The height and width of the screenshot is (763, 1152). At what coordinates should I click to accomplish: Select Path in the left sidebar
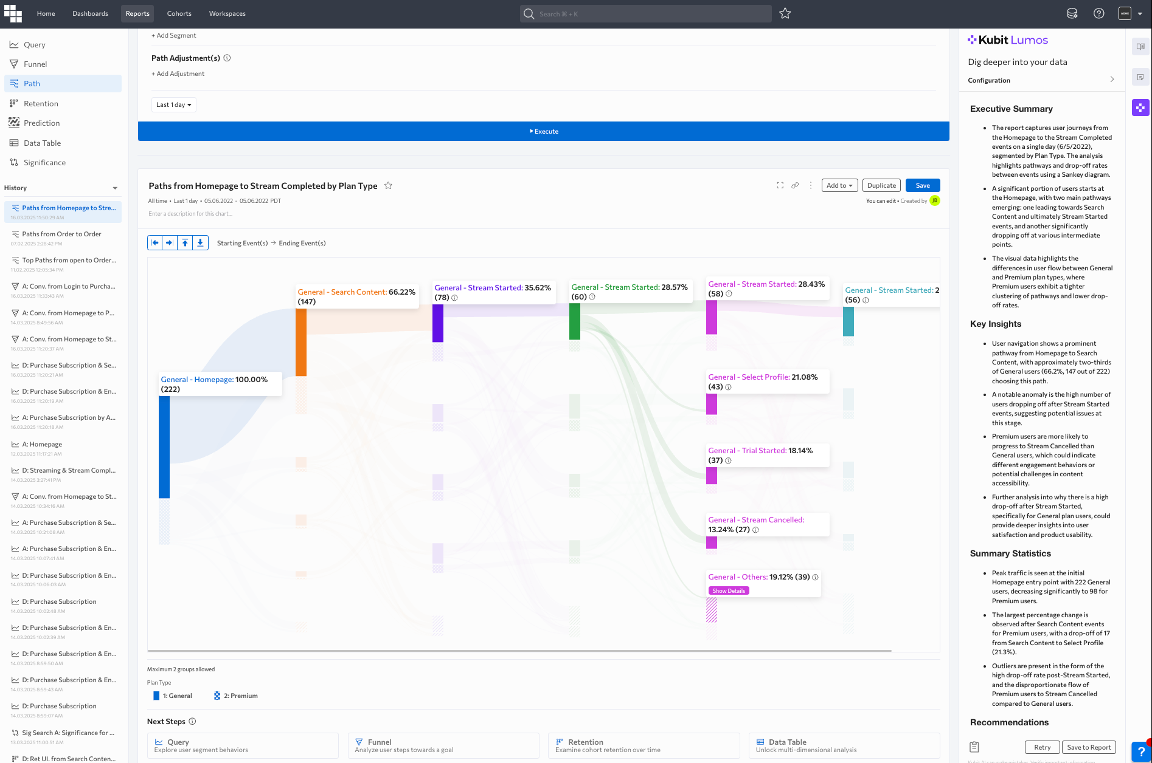point(63,84)
